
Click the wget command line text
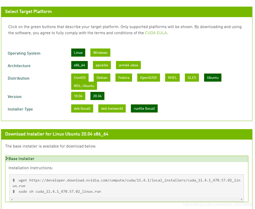point(126,183)
